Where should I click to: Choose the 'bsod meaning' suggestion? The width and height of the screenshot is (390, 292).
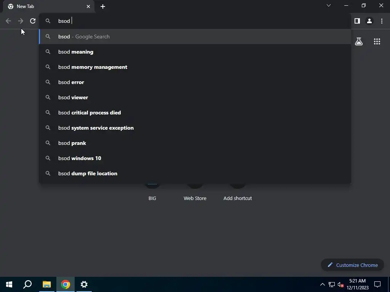click(x=195, y=52)
